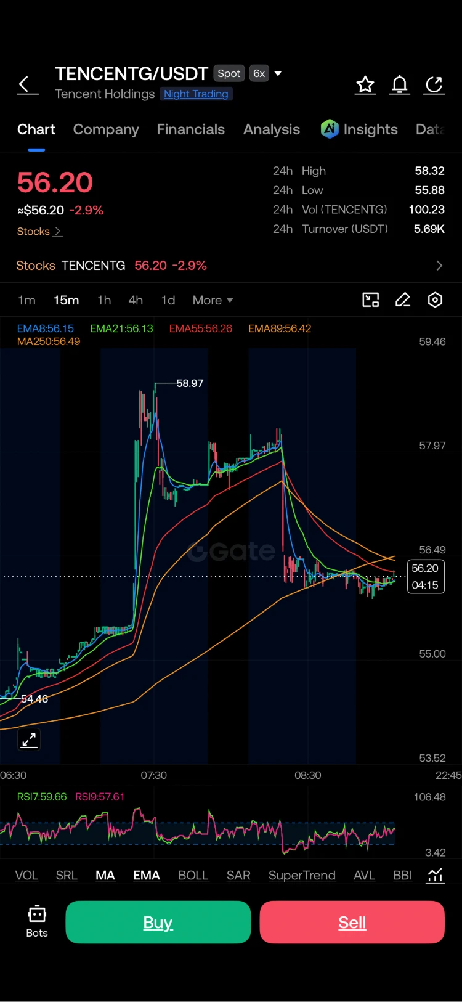The height and width of the screenshot is (1002, 462).
Task: Tap MA250:56.49 legend value
Action: tap(49, 341)
